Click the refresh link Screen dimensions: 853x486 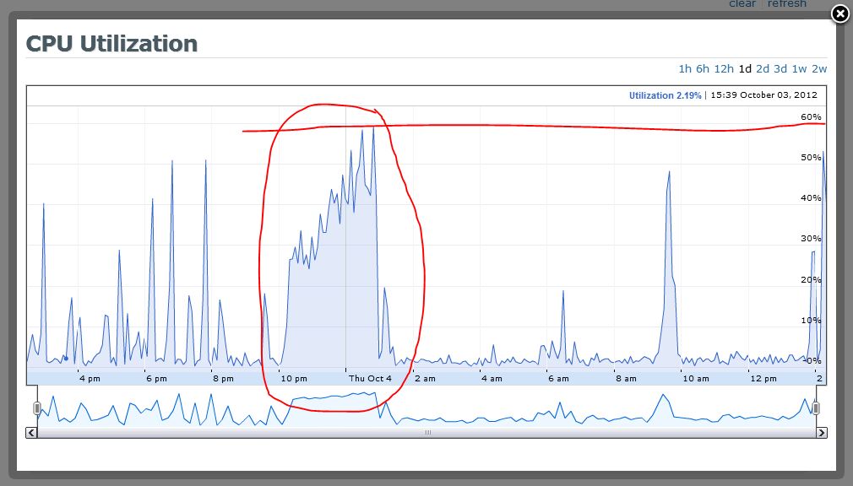[x=786, y=4]
